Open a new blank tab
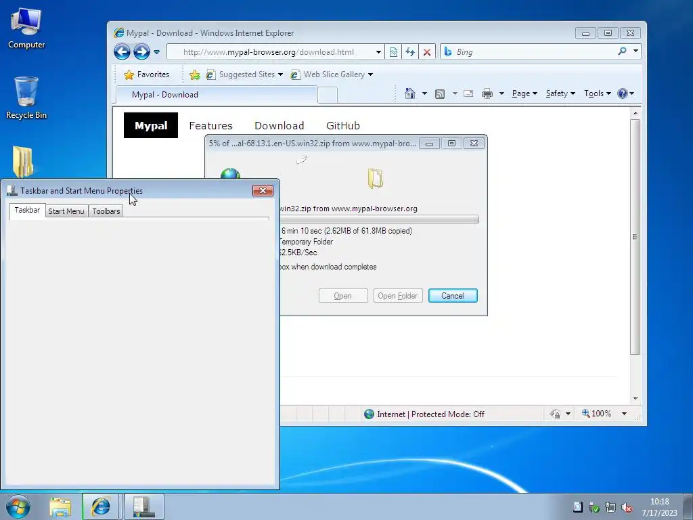The image size is (693, 520). [328, 95]
